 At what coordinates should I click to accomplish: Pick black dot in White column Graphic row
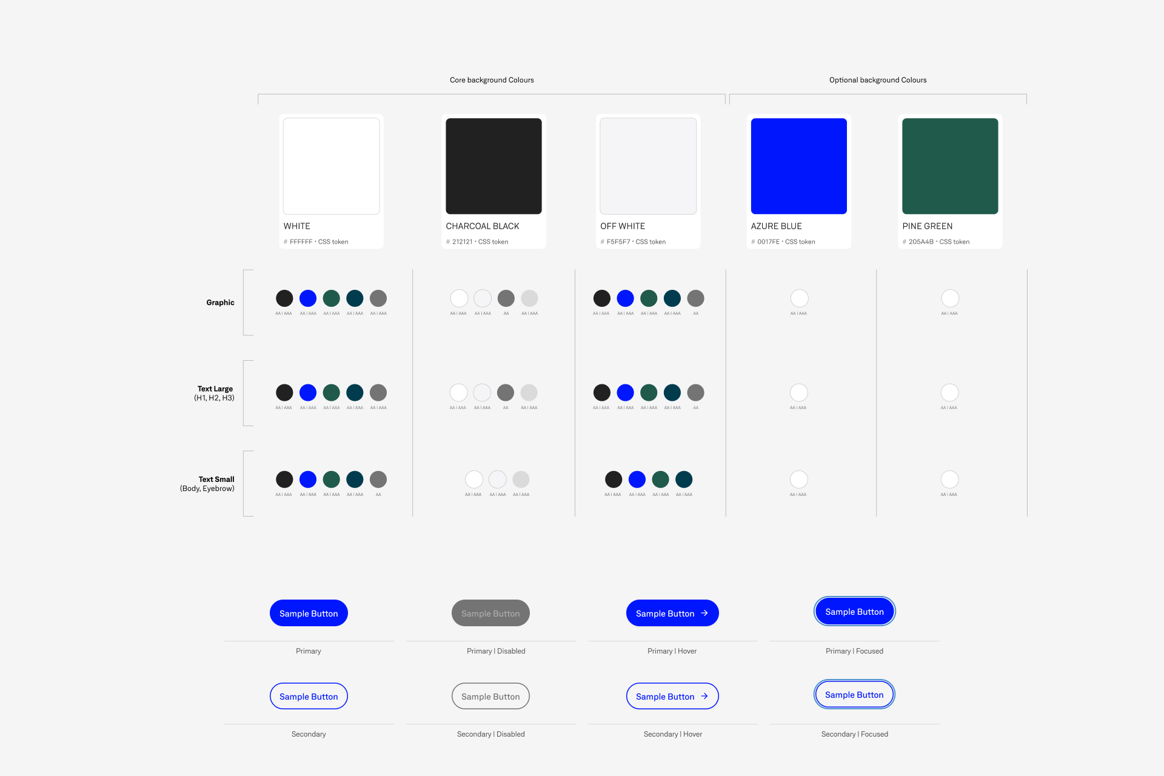[284, 298]
